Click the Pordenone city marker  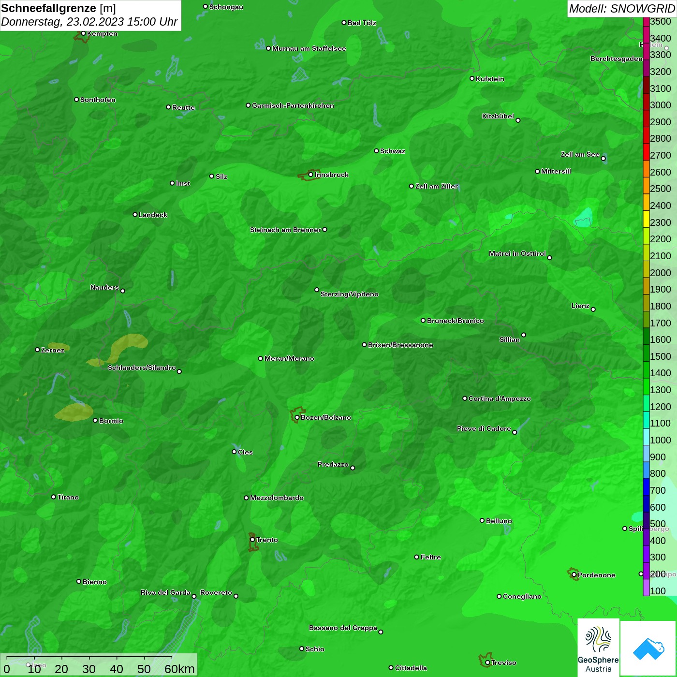coord(574,575)
